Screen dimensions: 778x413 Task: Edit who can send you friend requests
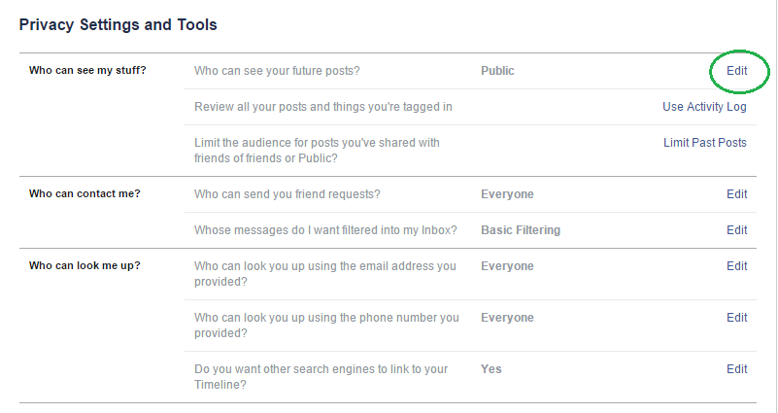[737, 194]
